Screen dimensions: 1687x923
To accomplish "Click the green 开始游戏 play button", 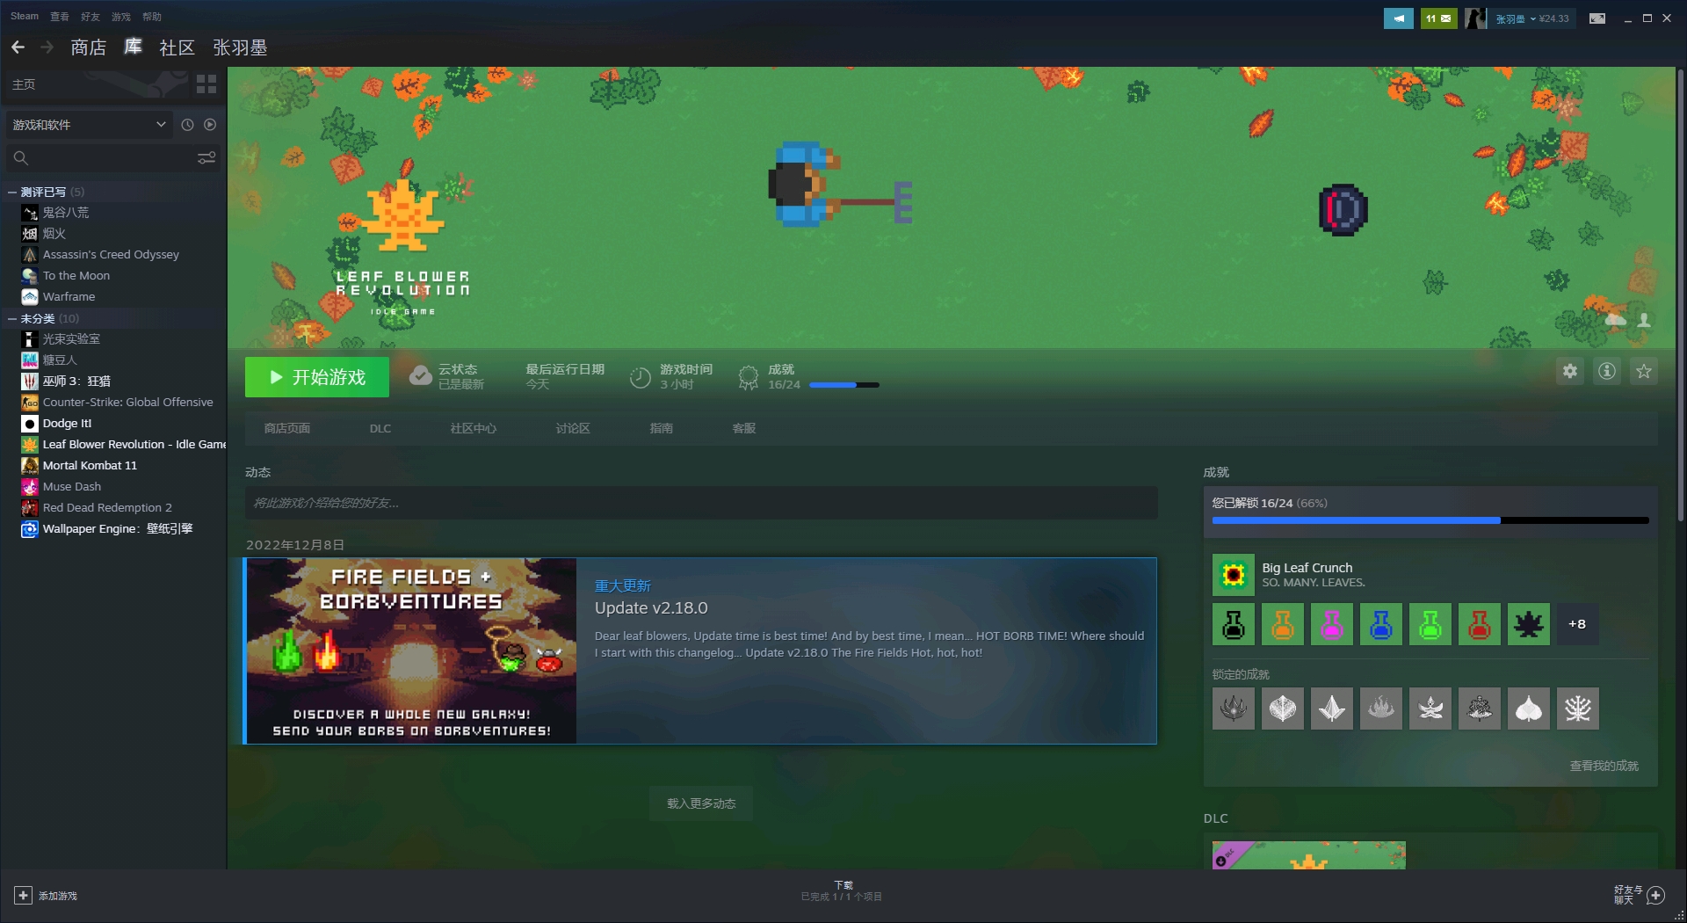I will click(x=317, y=377).
